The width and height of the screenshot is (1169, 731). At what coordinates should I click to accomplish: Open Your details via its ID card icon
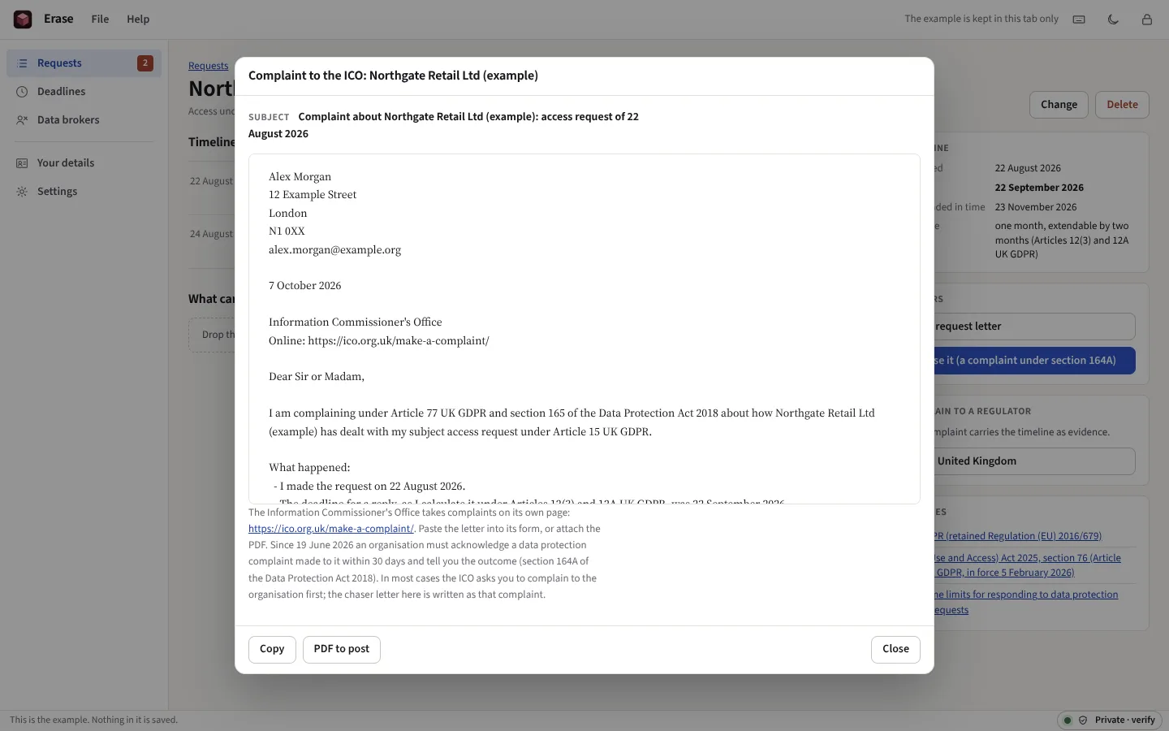point(23,163)
